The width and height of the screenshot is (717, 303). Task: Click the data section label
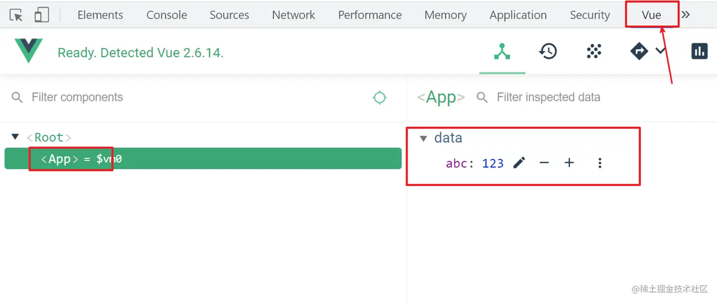click(x=448, y=138)
